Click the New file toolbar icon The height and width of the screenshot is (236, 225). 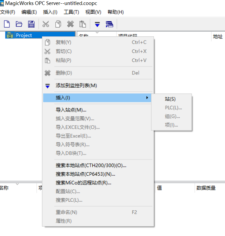[7, 24]
